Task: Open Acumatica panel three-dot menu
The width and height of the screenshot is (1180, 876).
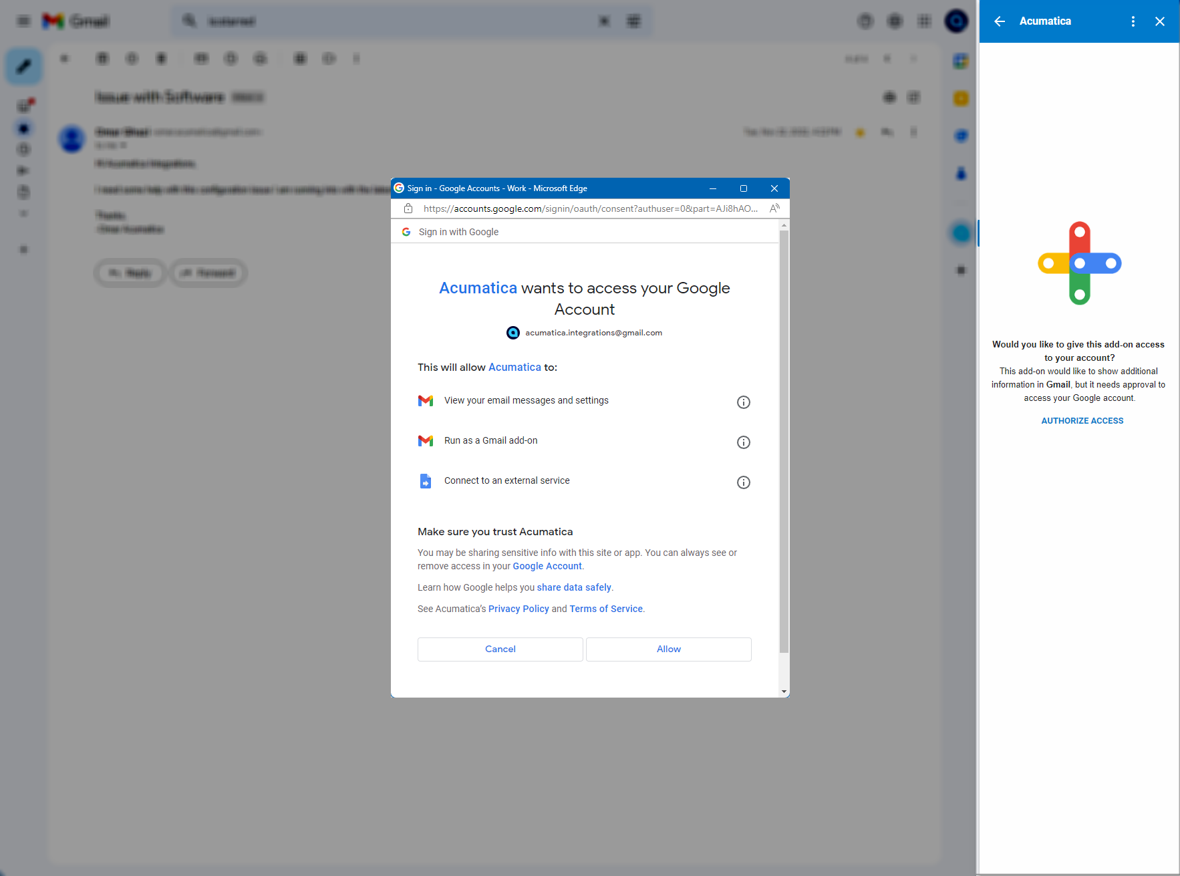Action: pyautogui.click(x=1133, y=21)
